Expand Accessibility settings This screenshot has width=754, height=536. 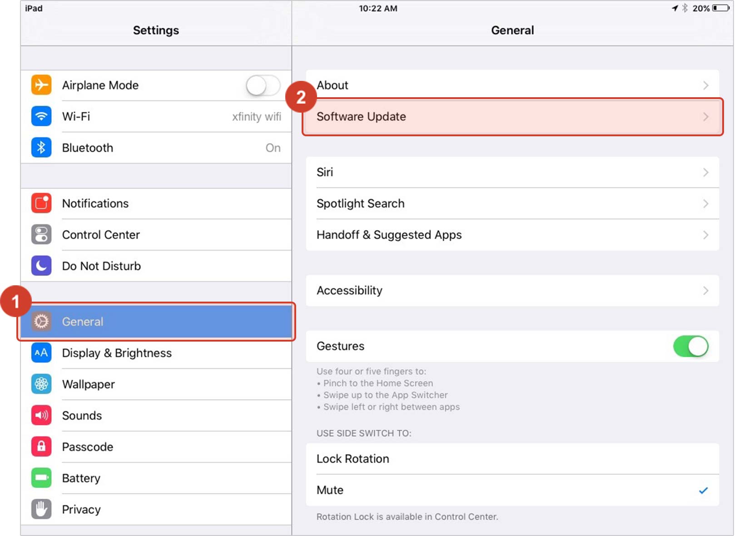pyautogui.click(x=705, y=291)
